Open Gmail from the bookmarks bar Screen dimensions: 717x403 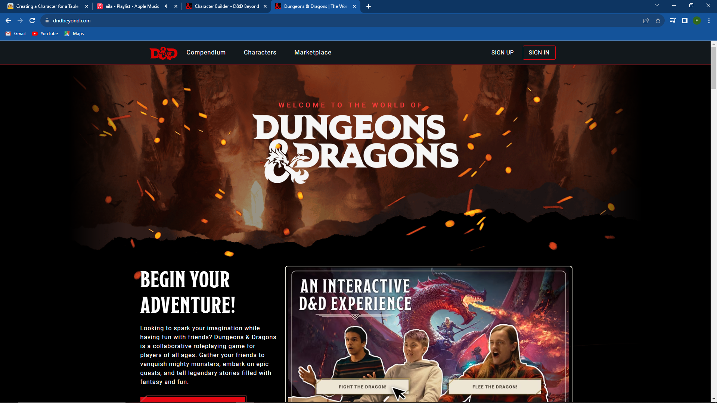pos(15,34)
